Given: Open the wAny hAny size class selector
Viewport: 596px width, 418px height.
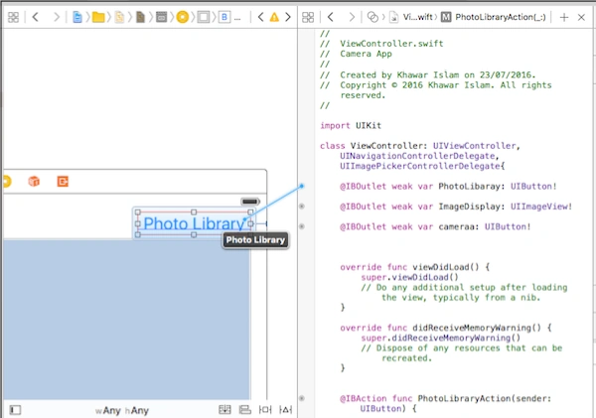Looking at the screenshot, I should point(122,410).
